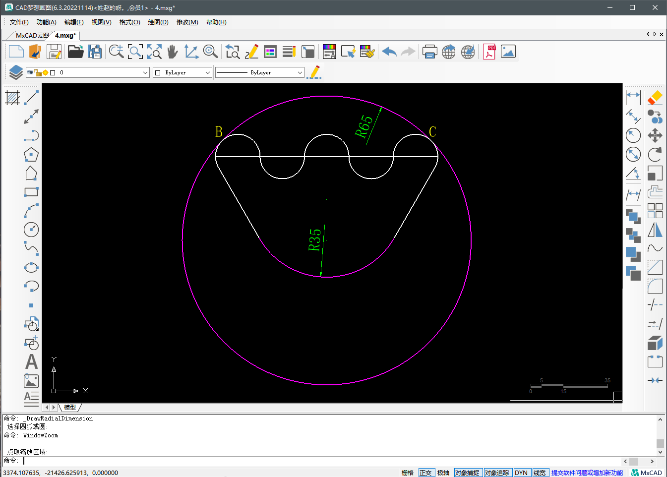Click command history scrollbar down arrow
The width and height of the screenshot is (667, 477).
click(x=660, y=452)
